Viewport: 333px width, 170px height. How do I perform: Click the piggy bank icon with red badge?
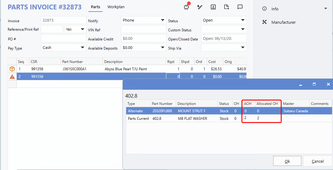(x=187, y=7)
